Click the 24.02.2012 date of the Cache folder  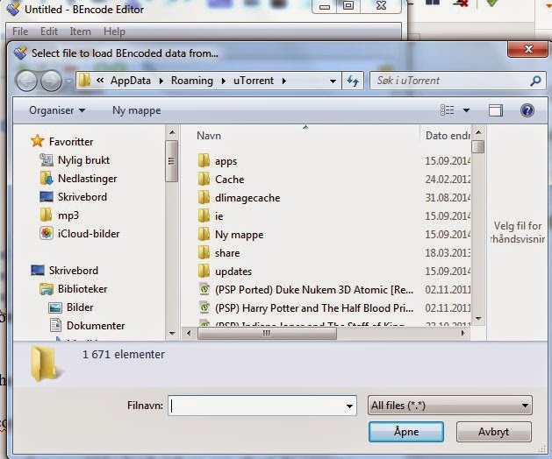tap(448, 180)
